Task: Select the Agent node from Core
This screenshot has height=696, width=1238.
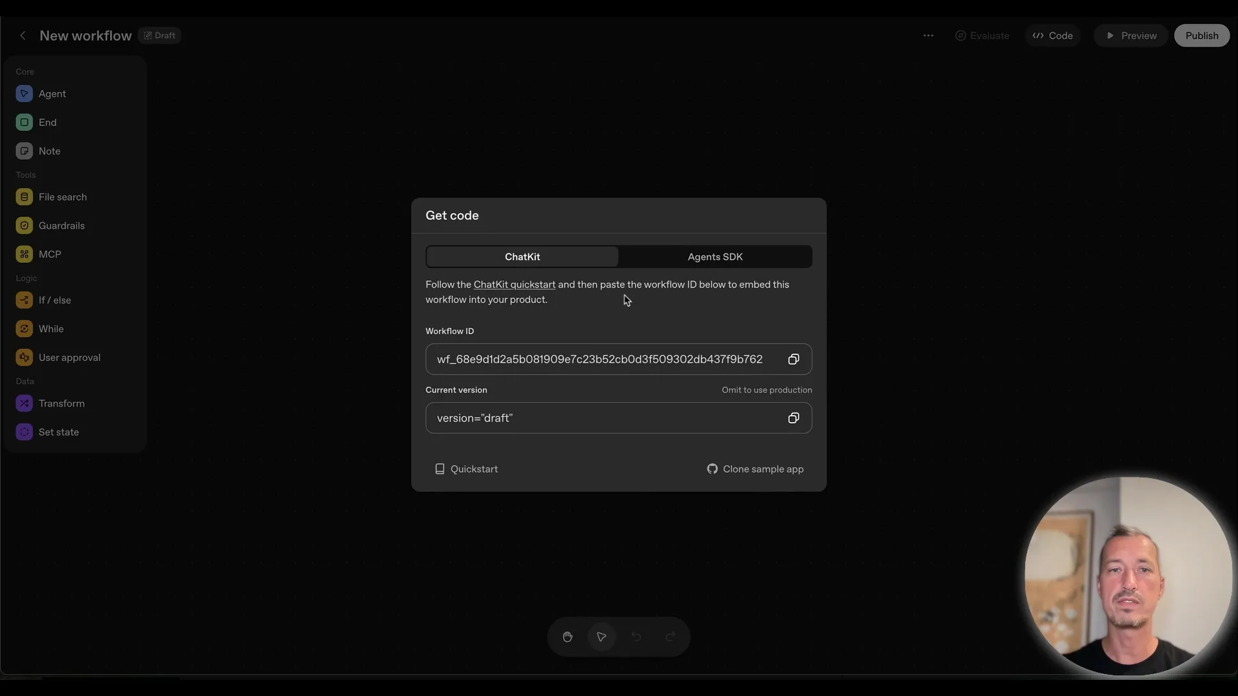Action: 52,93
